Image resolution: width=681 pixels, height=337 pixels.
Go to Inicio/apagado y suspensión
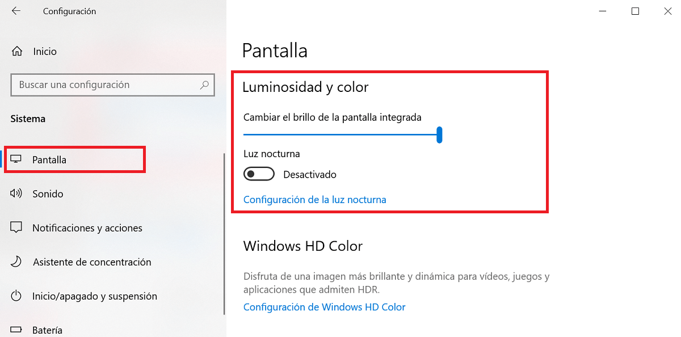tap(94, 296)
